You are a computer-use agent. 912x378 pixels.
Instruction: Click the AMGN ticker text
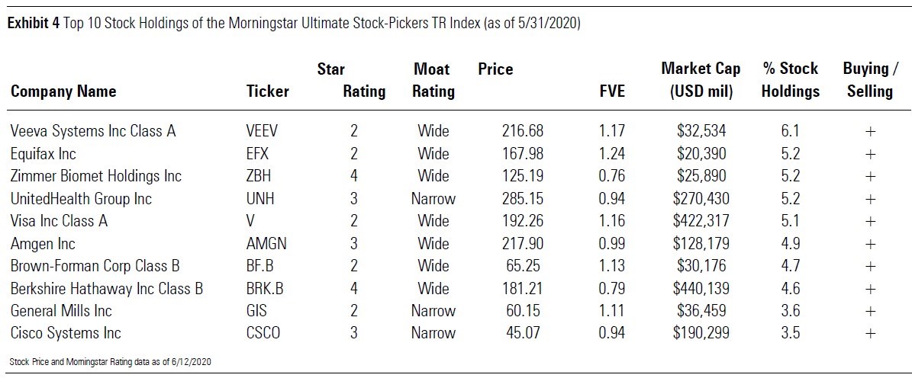(x=267, y=244)
